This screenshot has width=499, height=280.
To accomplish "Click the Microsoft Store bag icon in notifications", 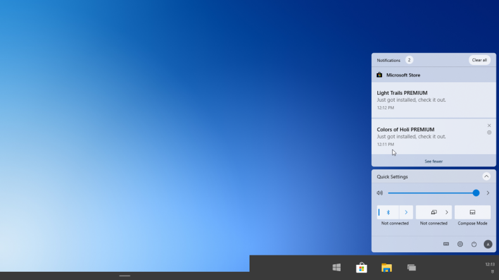I will pyautogui.click(x=379, y=75).
